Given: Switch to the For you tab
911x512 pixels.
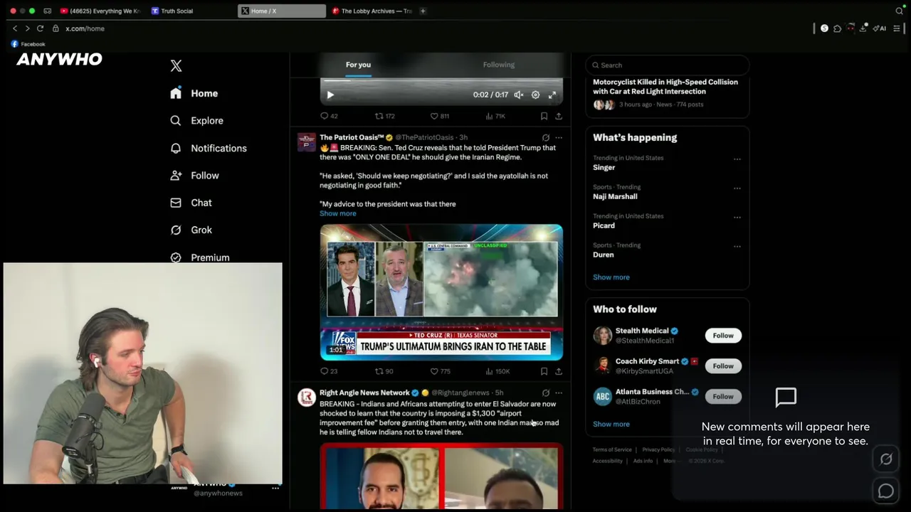Looking at the screenshot, I should tap(358, 65).
